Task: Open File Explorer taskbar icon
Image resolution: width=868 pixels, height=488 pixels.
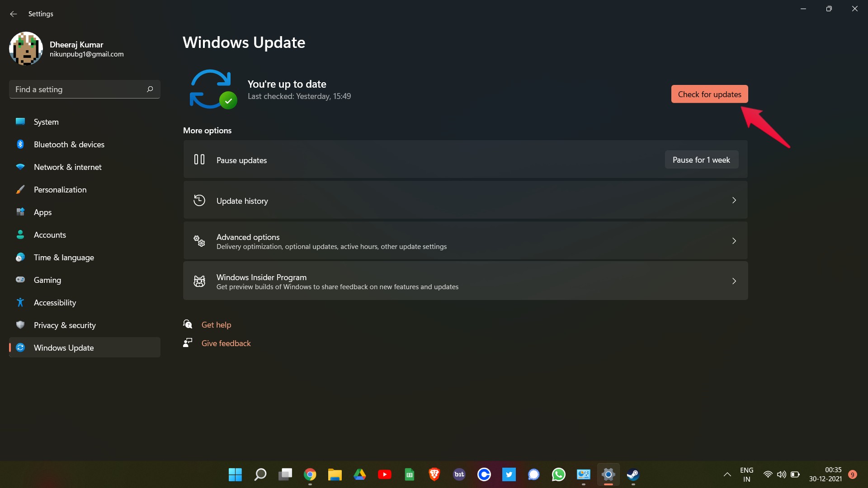Action: (335, 474)
